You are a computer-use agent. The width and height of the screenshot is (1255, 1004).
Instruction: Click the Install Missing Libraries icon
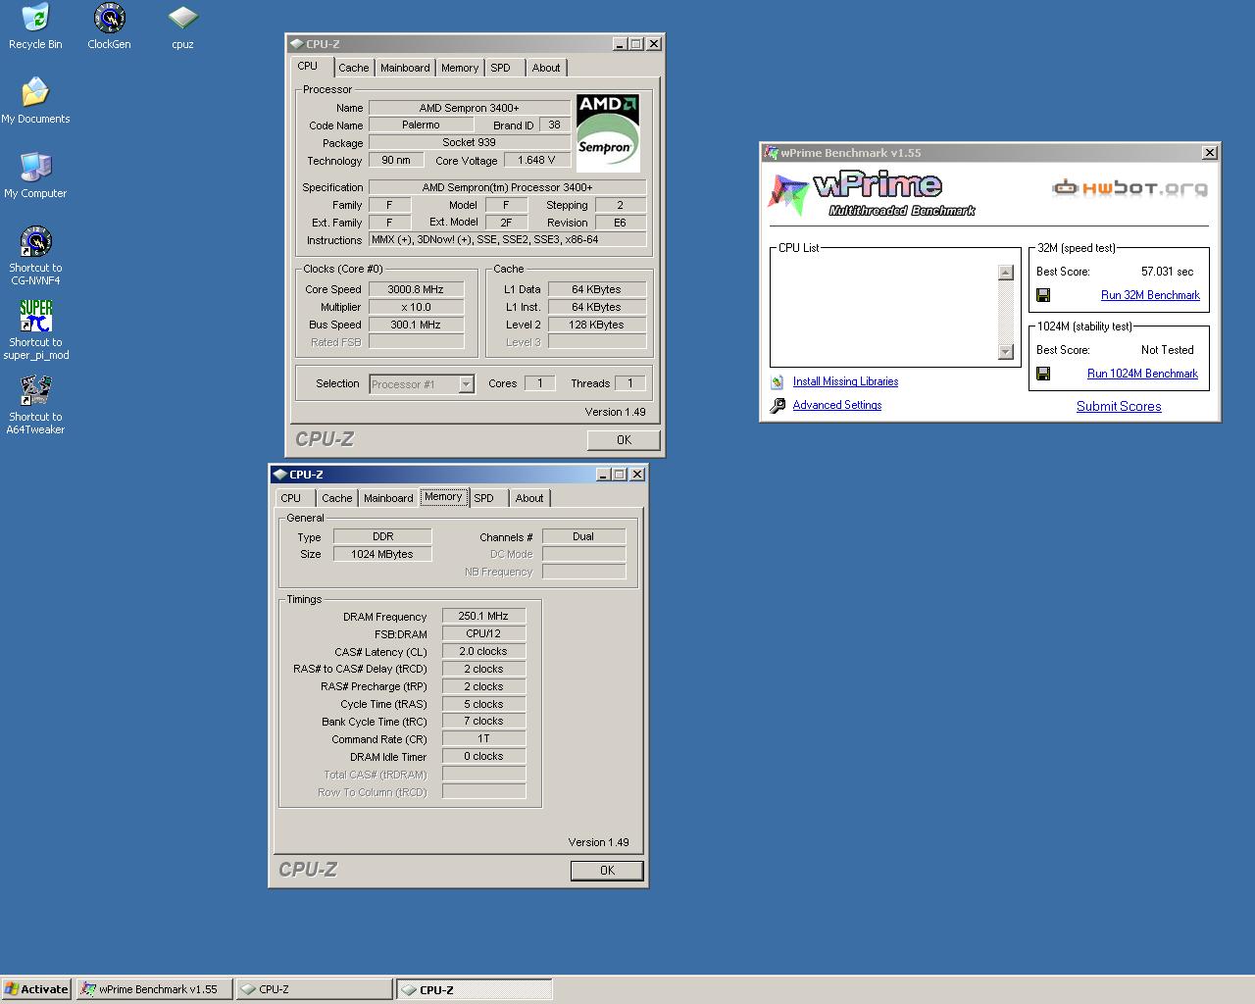[x=778, y=382]
